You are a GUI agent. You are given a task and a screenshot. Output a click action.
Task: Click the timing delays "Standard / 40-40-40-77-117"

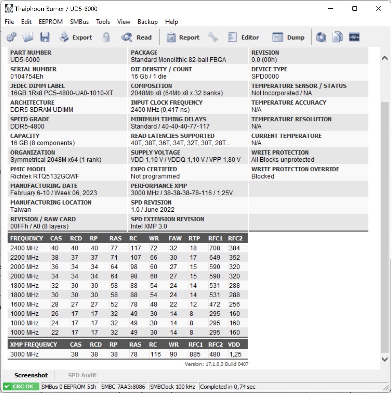(x=170, y=126)
